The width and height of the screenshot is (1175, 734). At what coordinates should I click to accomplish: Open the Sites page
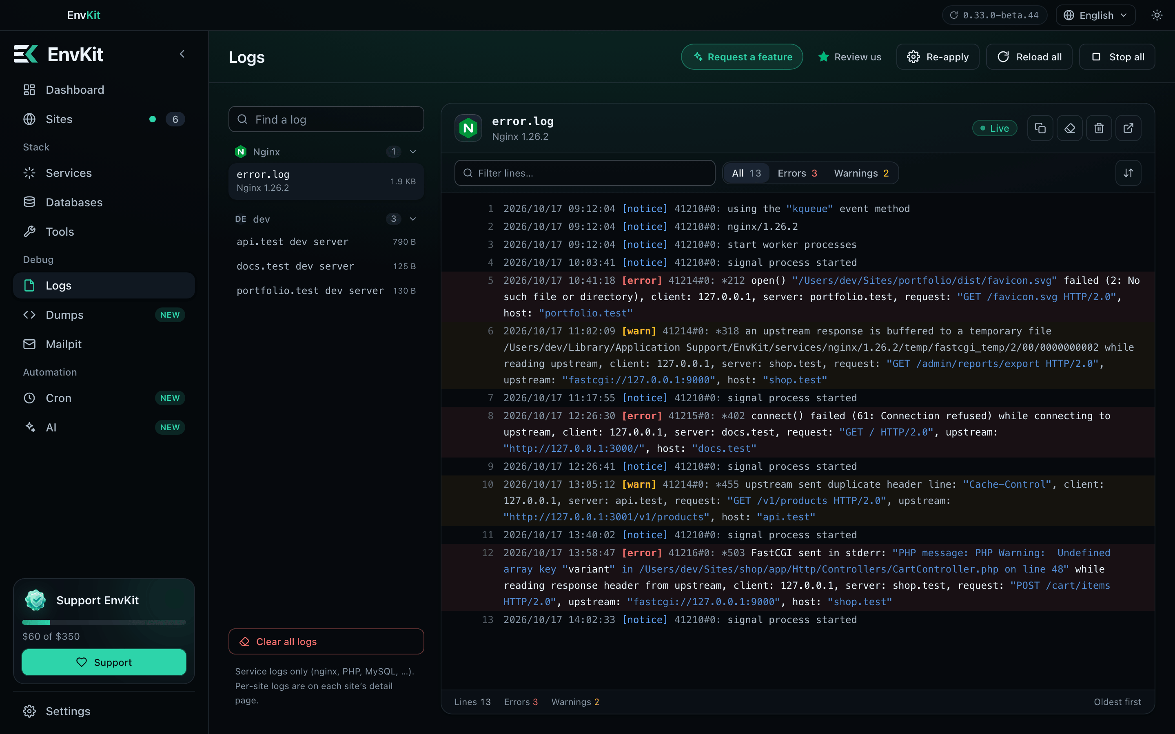[104, 119]
